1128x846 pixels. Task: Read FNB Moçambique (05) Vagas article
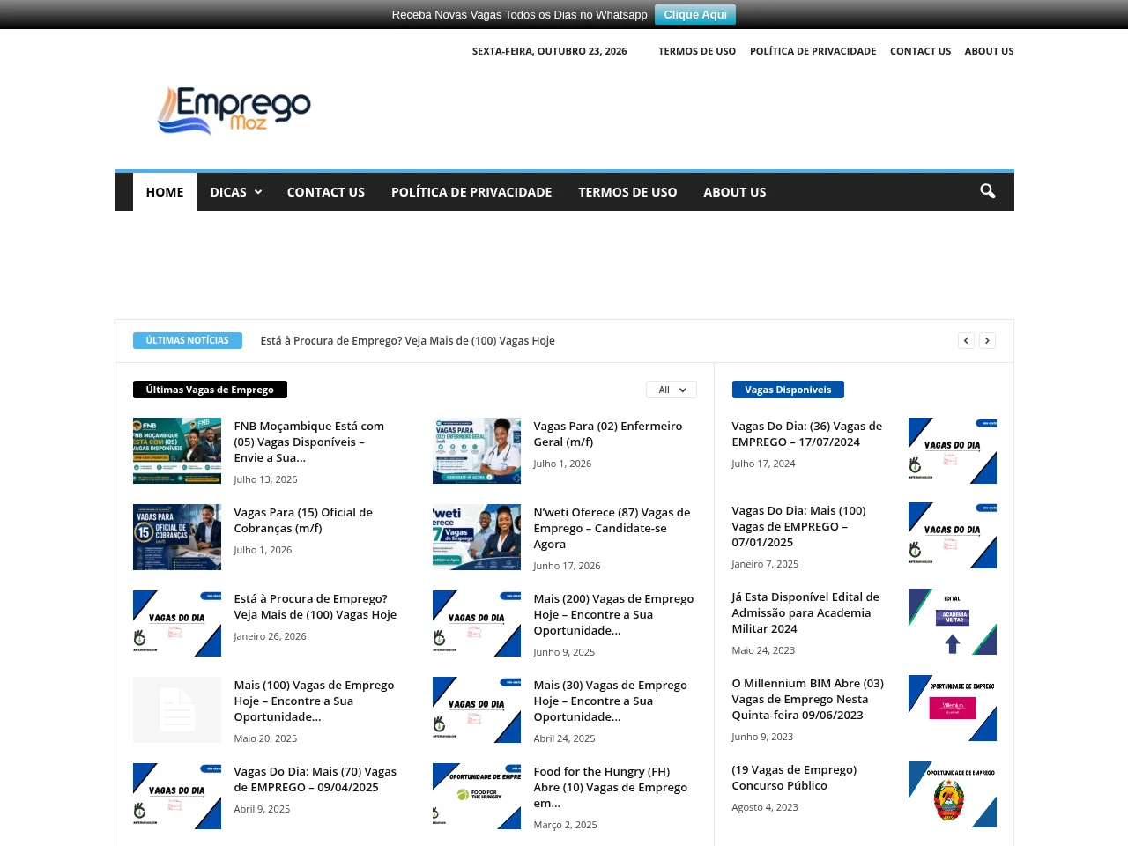pos(309,442)
